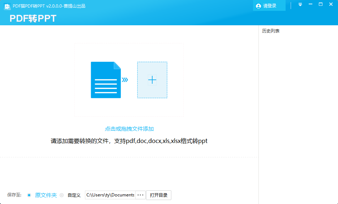Click the plus icon to add file
The image size is (338, 204).
152,80
